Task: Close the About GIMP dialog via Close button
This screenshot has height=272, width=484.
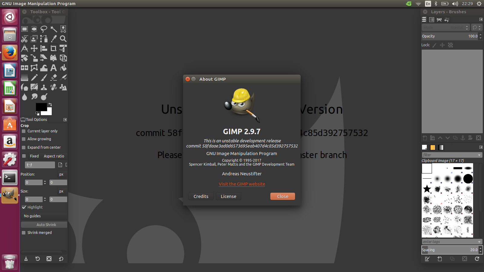Action: tap(283, 196)
